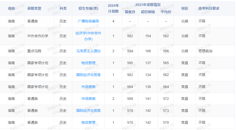Click the 选考科目要求 column header

209,9
